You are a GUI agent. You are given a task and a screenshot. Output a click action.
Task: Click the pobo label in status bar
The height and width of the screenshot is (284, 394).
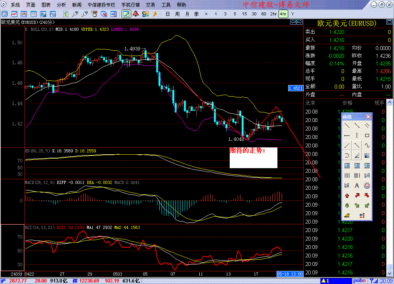359,281
